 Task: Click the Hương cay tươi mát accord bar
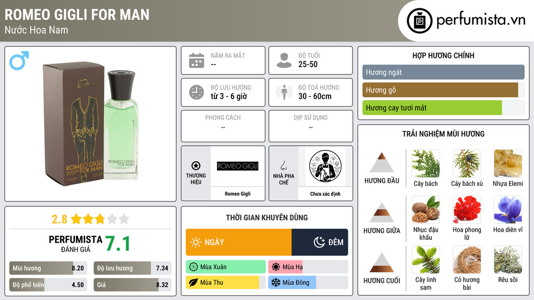443,107
